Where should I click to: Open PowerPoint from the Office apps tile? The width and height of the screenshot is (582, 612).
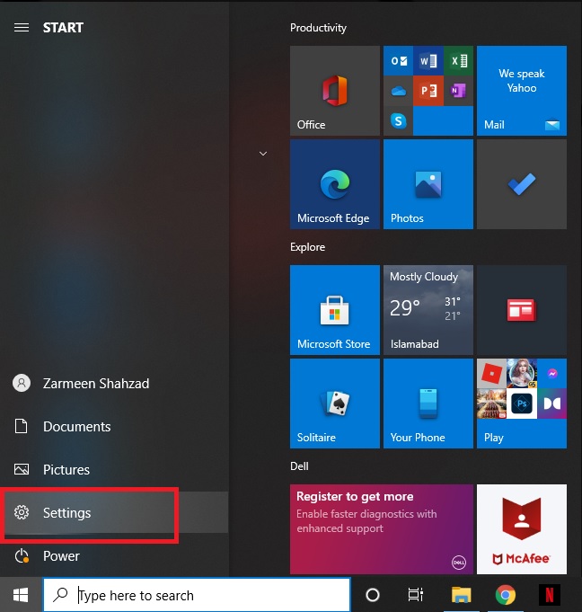[x=428, y=91]
